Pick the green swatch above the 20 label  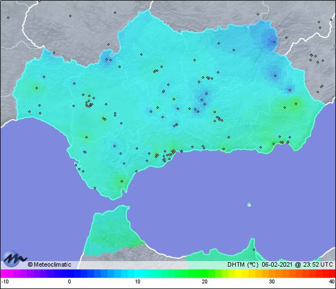point(204,273)
